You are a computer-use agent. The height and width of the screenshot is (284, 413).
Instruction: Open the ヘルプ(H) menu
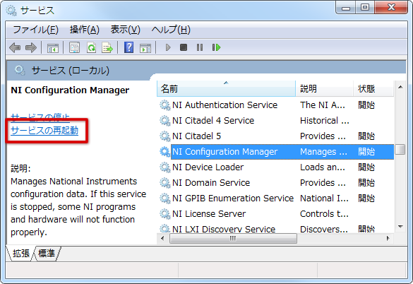click(x=171, y=30)
